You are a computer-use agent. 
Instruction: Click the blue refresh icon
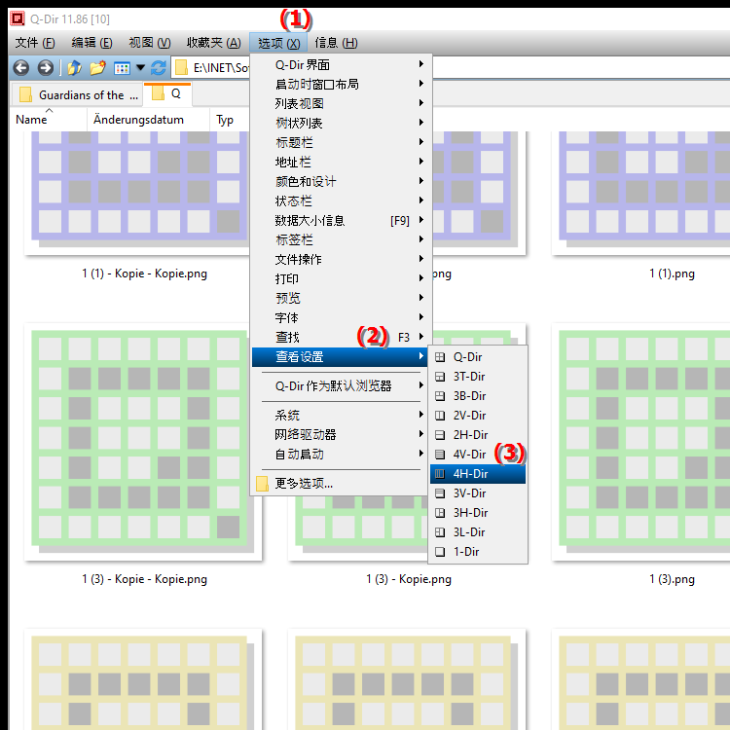click(159, 68)
